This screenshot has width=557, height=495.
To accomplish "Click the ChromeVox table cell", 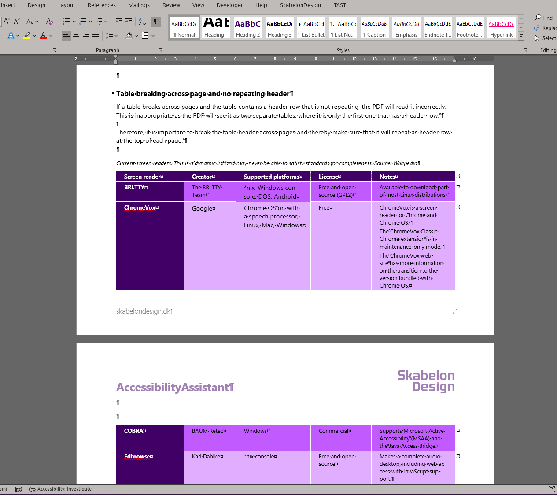I will [x=150, y=246].
